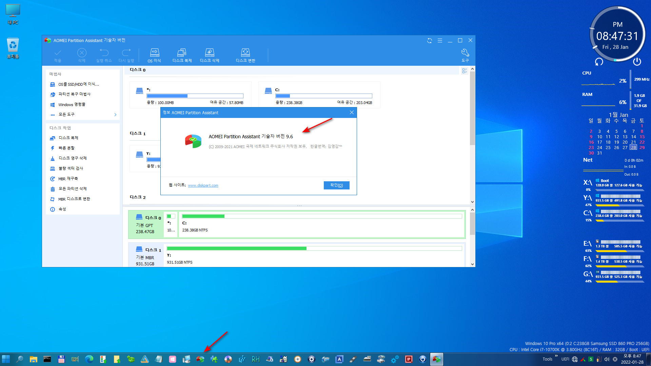Screen dimensions: 651x366
Task: Open the 휴지통 recycle bin icon
Action: (x=13, y=48)
